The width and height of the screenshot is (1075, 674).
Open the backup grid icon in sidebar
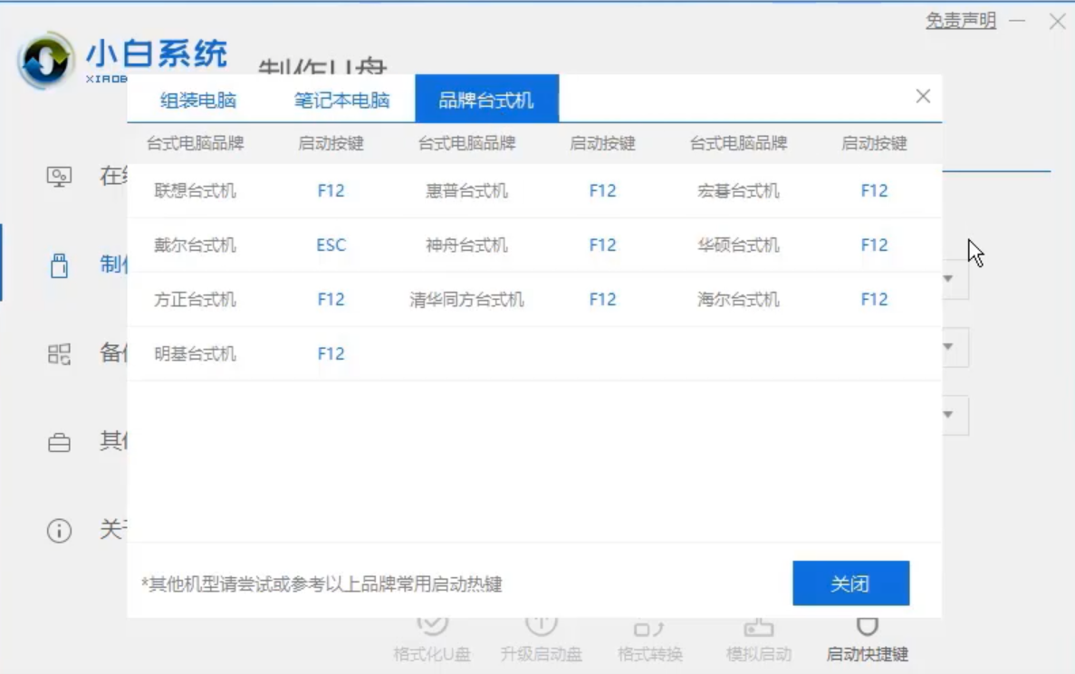tap(59, 354)
